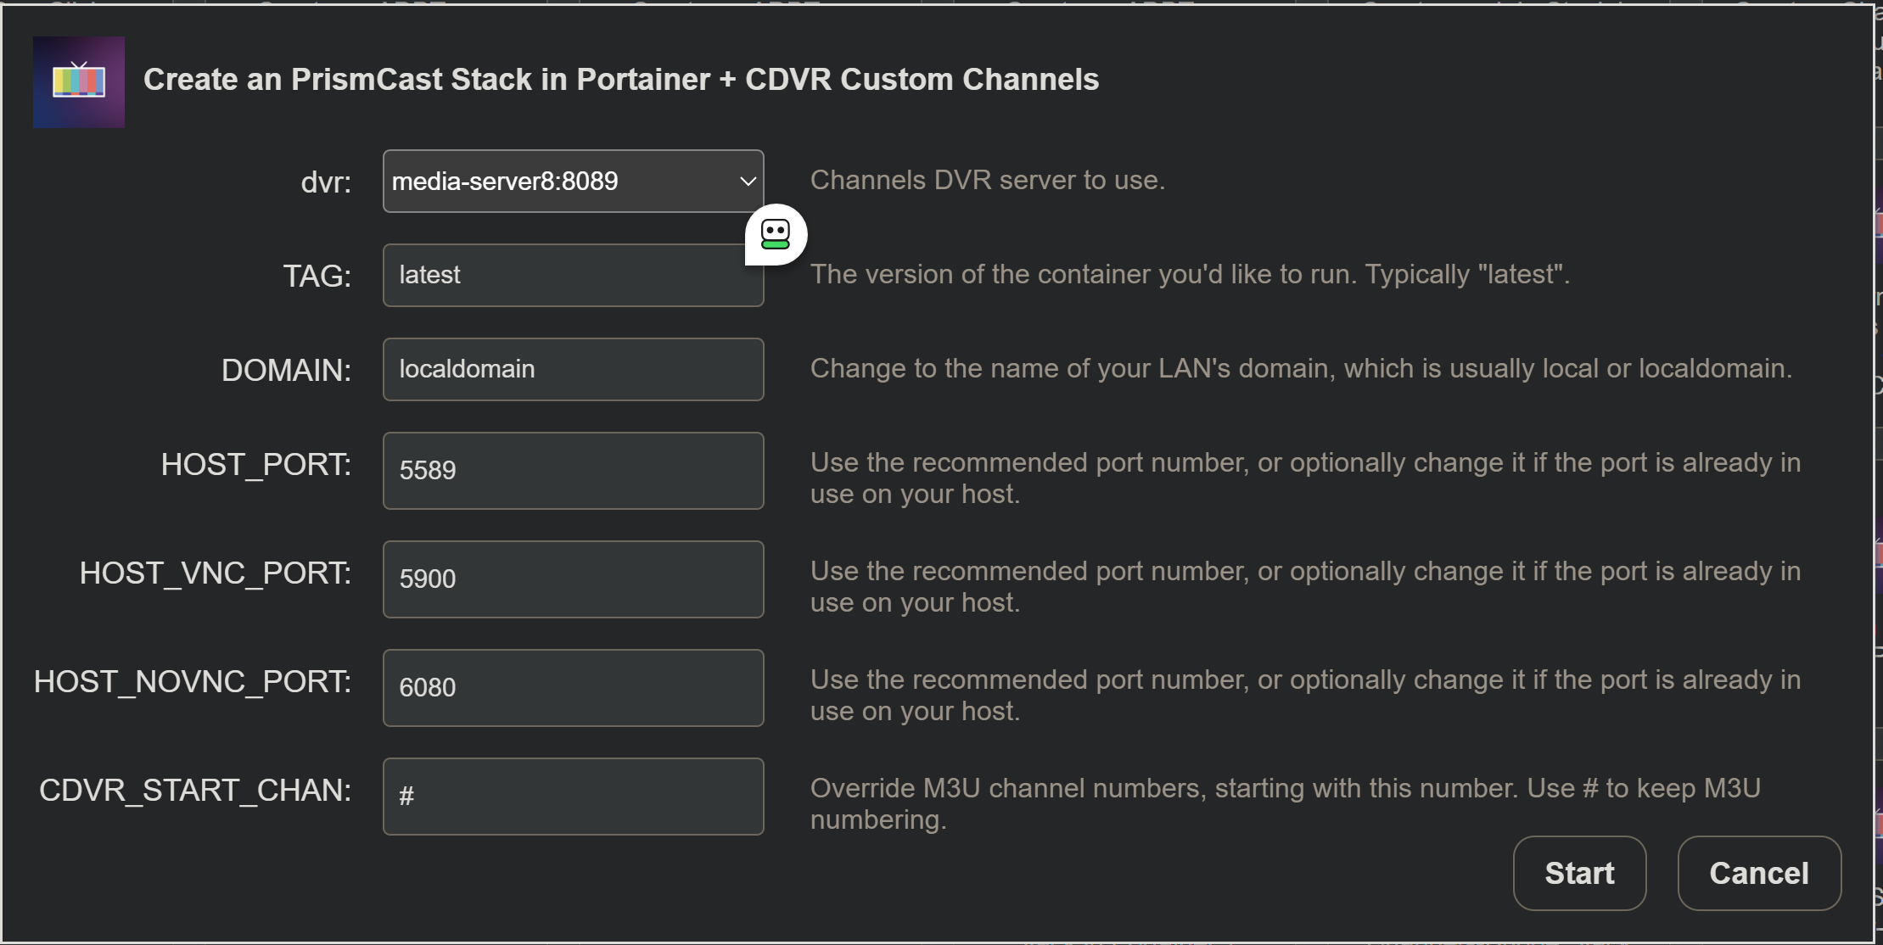Click the robot face autofill icon
The height and width of the screenshot is (945, 1883).
point(776,234)
